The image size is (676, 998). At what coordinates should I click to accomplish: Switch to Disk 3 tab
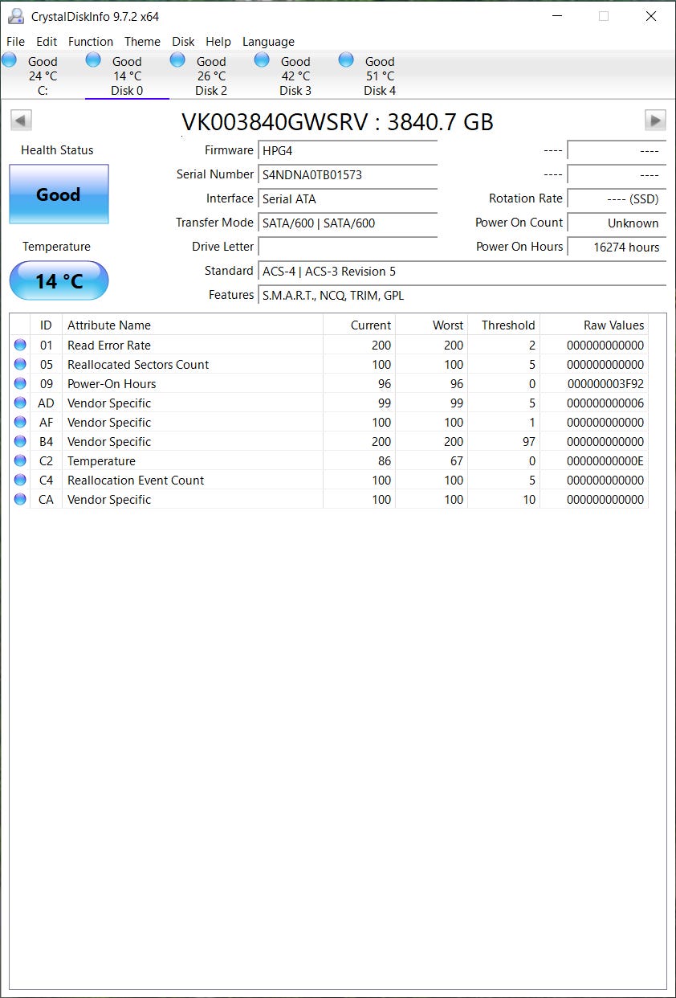(x=295, y=76)
